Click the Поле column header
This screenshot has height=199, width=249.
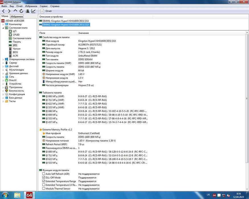[x=58, y=33]
